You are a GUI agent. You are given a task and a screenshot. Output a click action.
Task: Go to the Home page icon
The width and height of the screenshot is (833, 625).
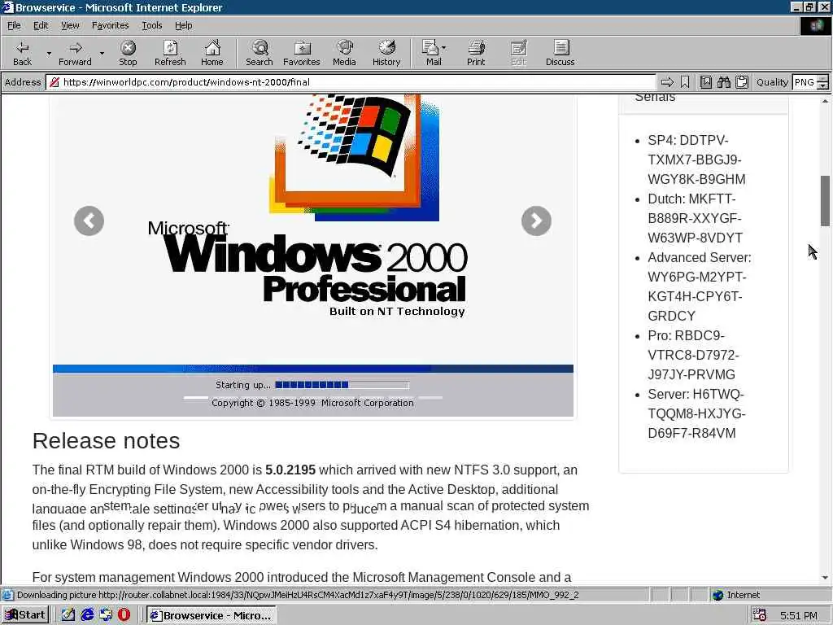pyautogui.click(x=212, y=53)
